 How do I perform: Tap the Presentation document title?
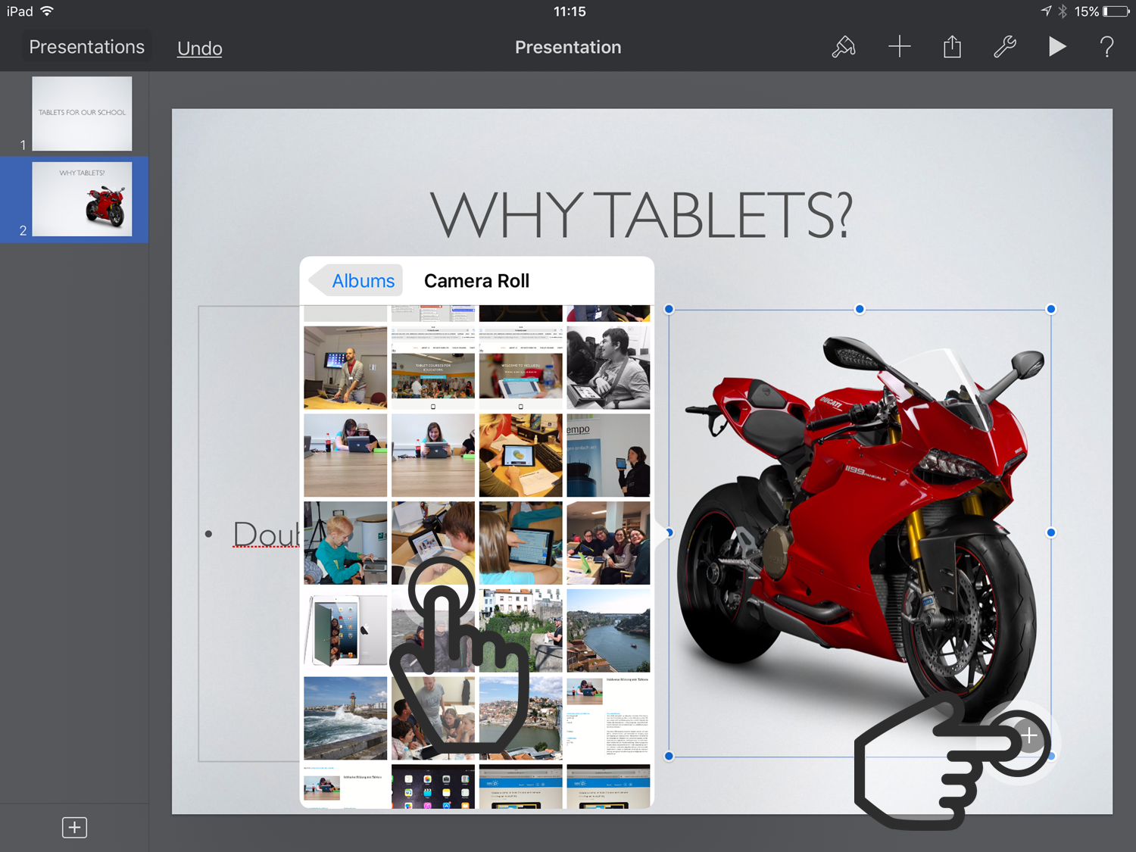(568, 47)
